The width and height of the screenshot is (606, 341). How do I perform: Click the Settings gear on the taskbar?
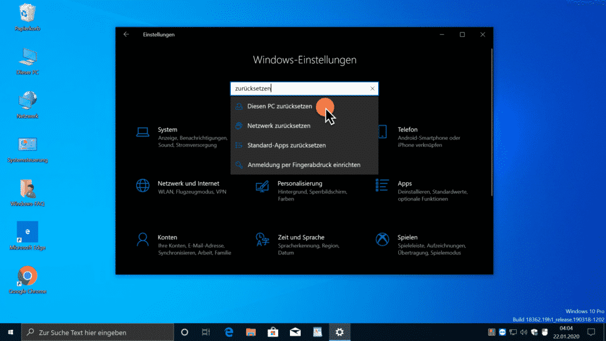(x=339, y=332)
